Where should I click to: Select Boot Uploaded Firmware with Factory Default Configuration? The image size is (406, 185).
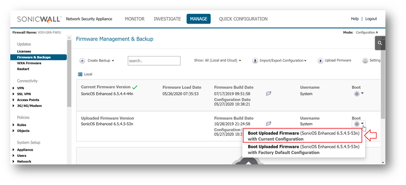[304, 150]
